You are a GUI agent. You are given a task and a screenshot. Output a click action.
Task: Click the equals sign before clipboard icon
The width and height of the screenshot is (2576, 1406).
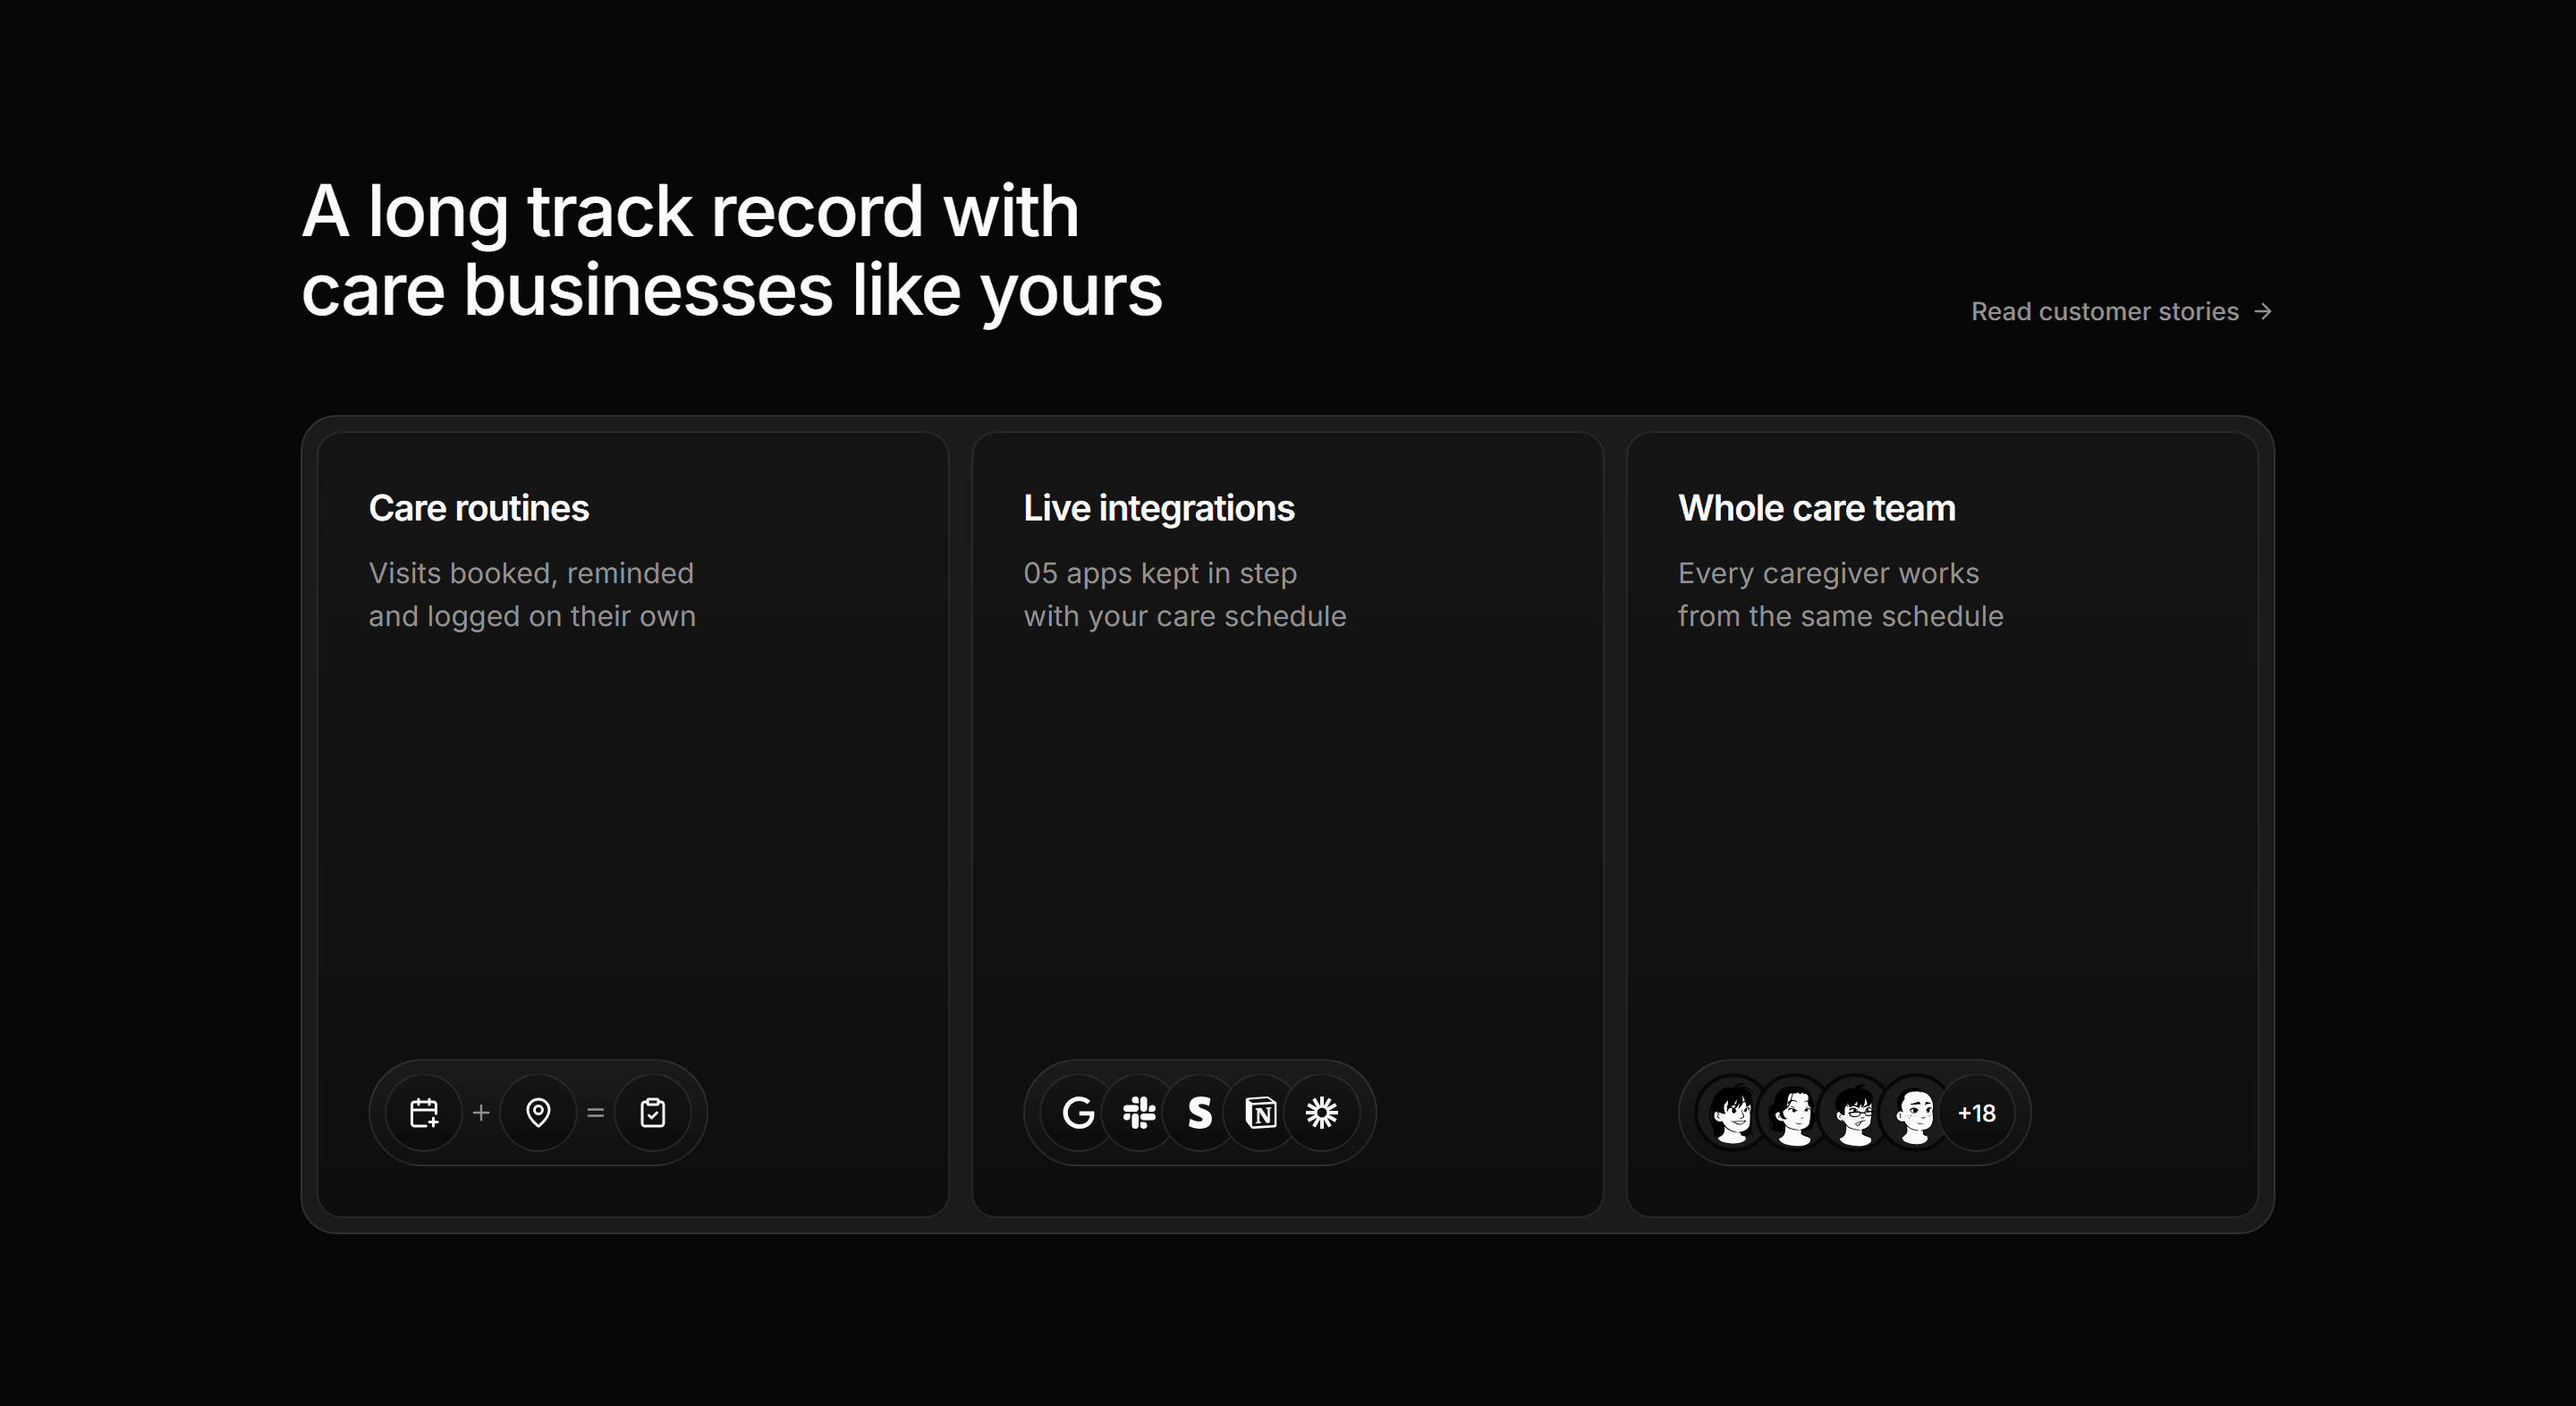(596, 1113)
